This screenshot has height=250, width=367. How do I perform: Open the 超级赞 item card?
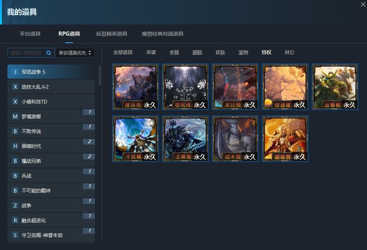coord(285,139)
